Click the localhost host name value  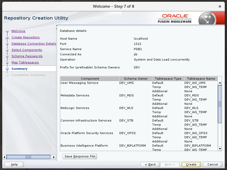tap(141, 39)
